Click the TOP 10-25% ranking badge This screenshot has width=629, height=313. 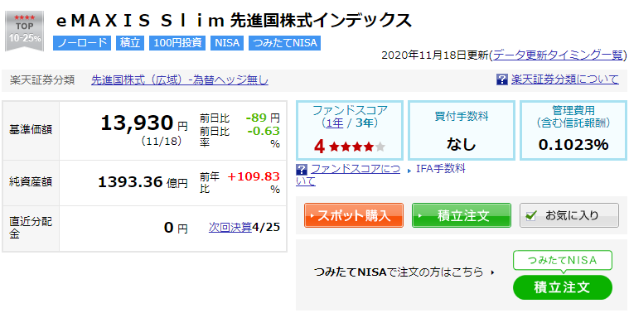click(24, 31)
